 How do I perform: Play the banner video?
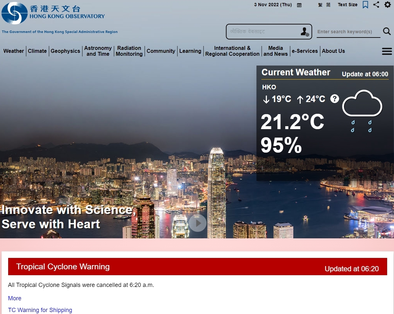point(198,223)
